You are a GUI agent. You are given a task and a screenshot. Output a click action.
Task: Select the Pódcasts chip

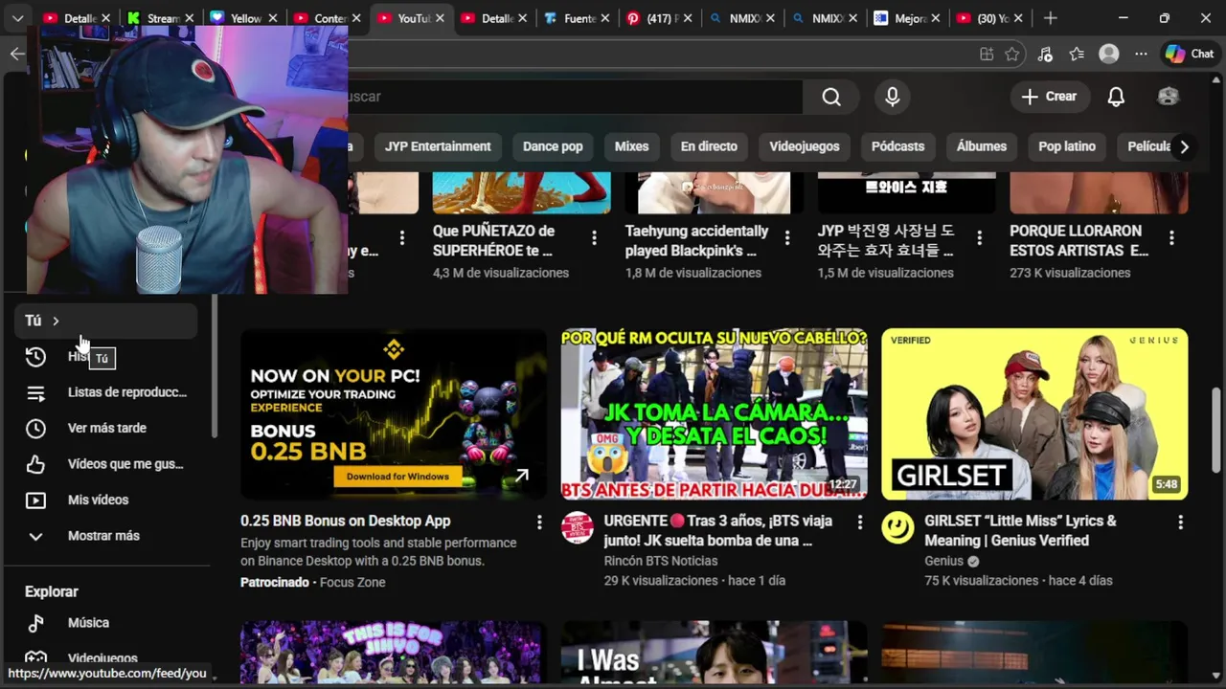click(897, 146)
